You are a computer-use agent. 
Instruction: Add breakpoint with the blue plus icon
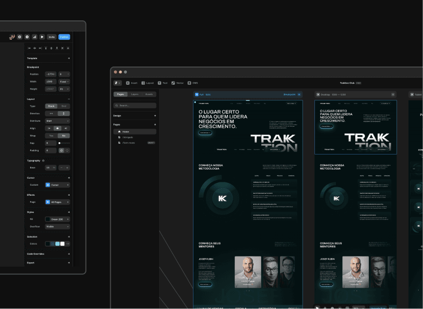pos(299,94)
